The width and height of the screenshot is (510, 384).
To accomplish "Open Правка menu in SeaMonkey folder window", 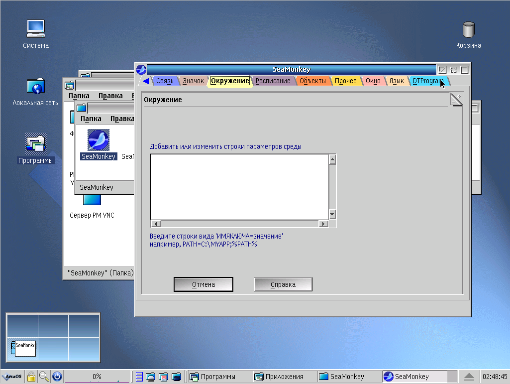I will 122,119.
